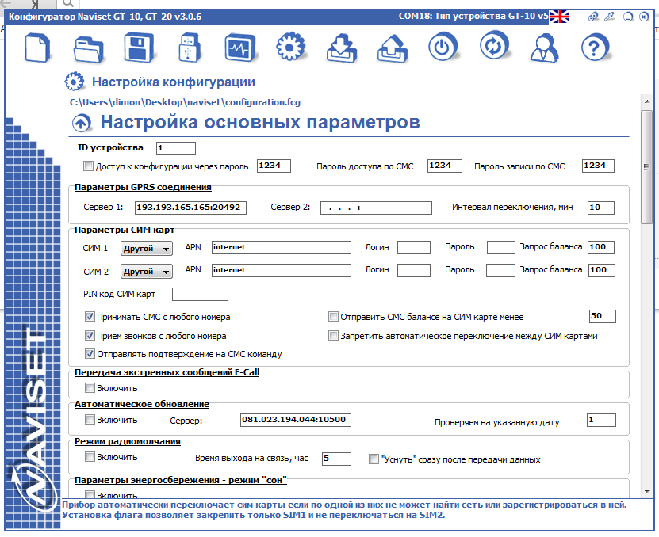Check the disable automatic SIM switching box
Screen dimensions: 659x537
click(334, 336)
